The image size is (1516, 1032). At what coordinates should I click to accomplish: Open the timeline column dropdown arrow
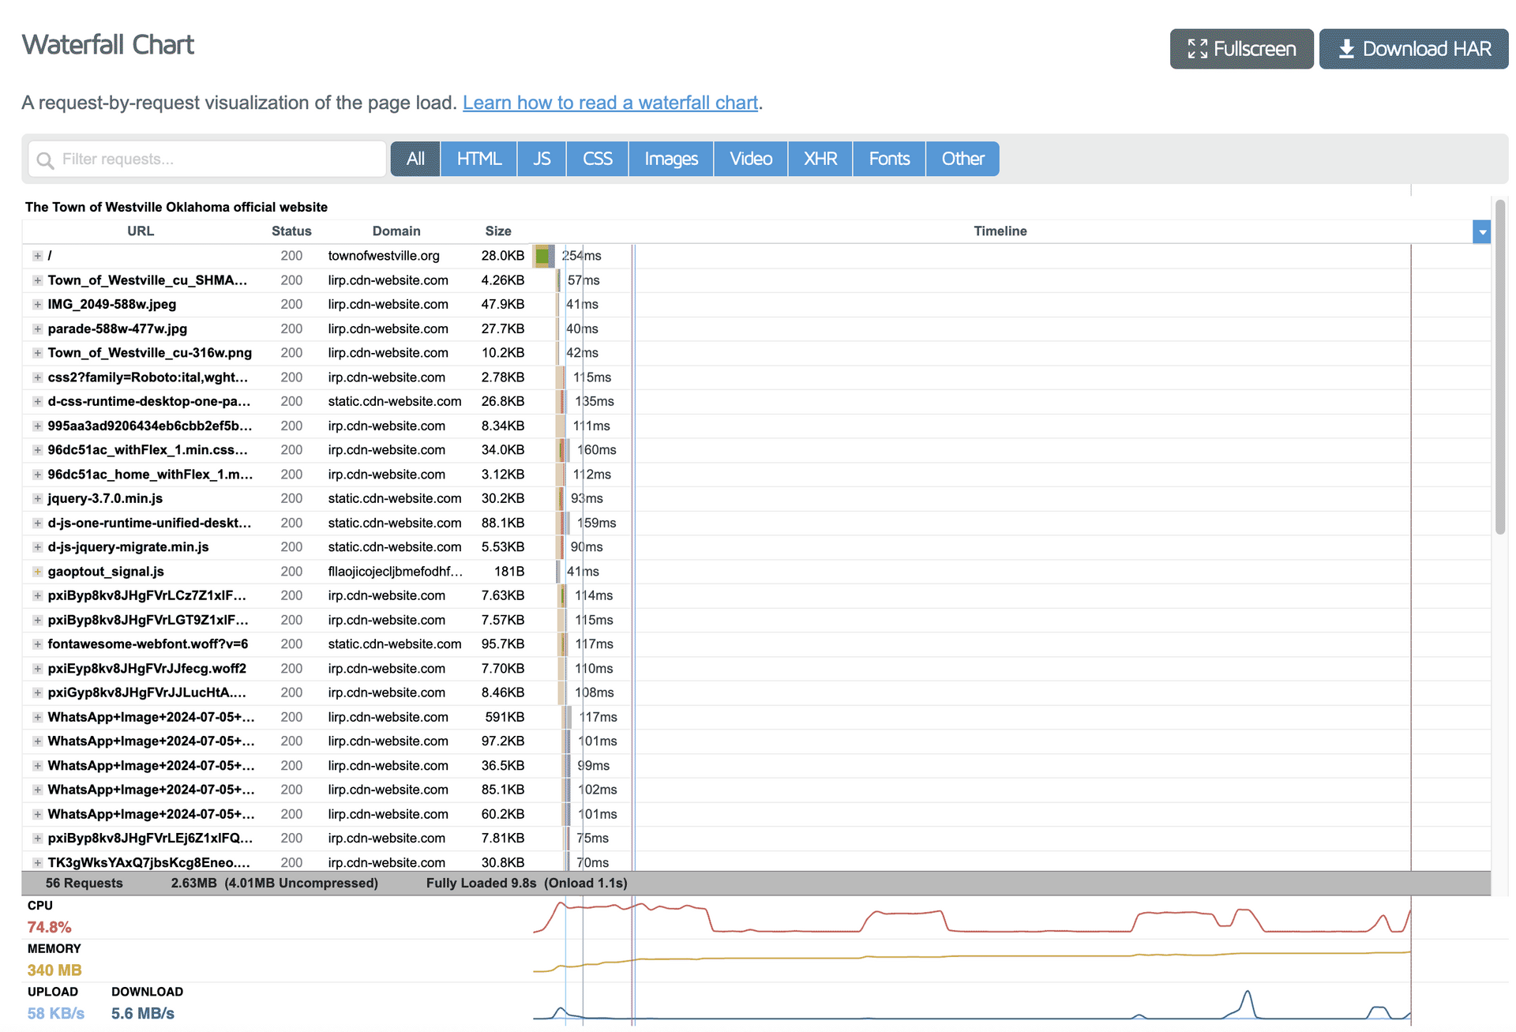pyautogui.click(x=1482, y=232)
